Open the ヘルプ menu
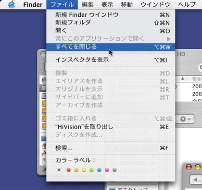Image resolution: width=202 pixels, height=190 pixels. click(187, 4)
